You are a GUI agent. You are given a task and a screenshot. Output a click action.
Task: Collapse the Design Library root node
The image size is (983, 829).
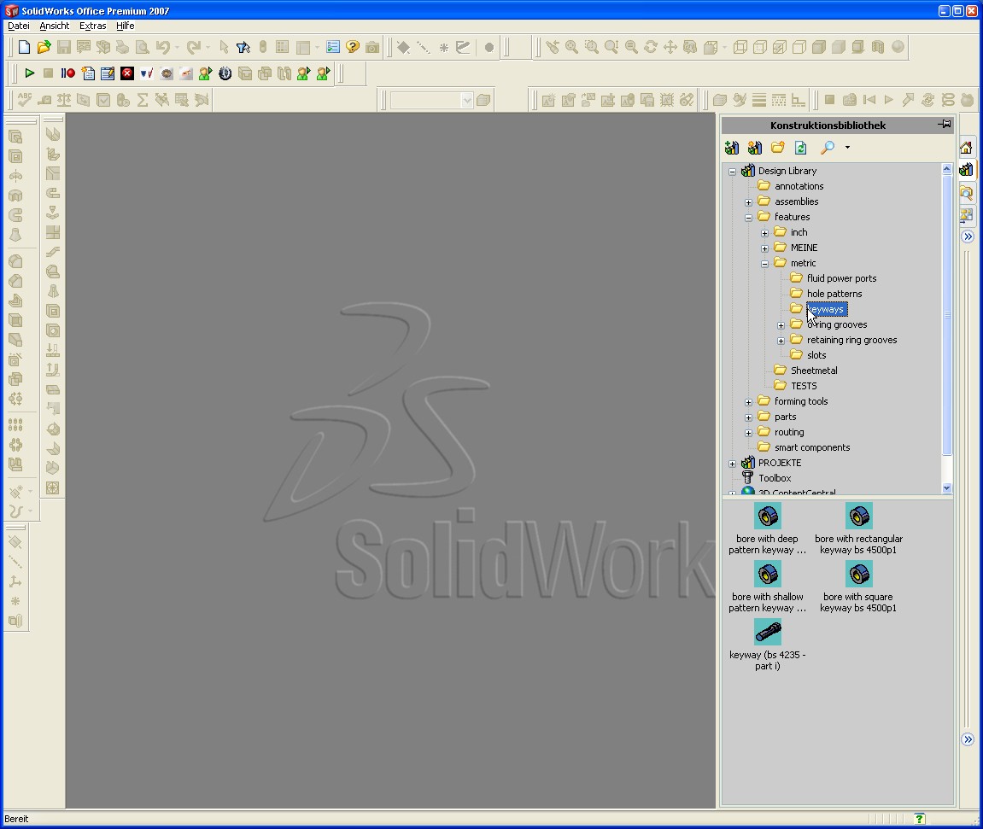[732, 171]
